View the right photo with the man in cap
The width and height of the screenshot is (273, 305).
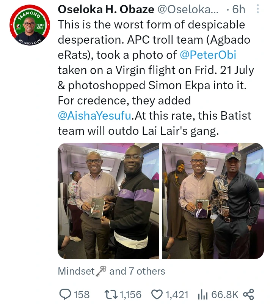click(x=213, y=201)
